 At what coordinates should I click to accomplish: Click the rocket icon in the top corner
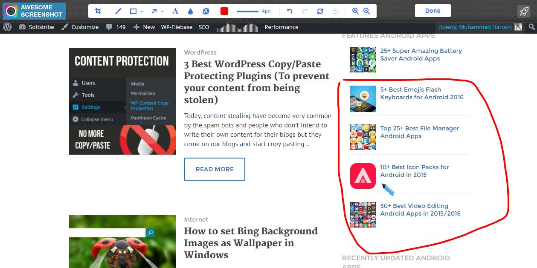pyautogui.click(x=523, y=12)
